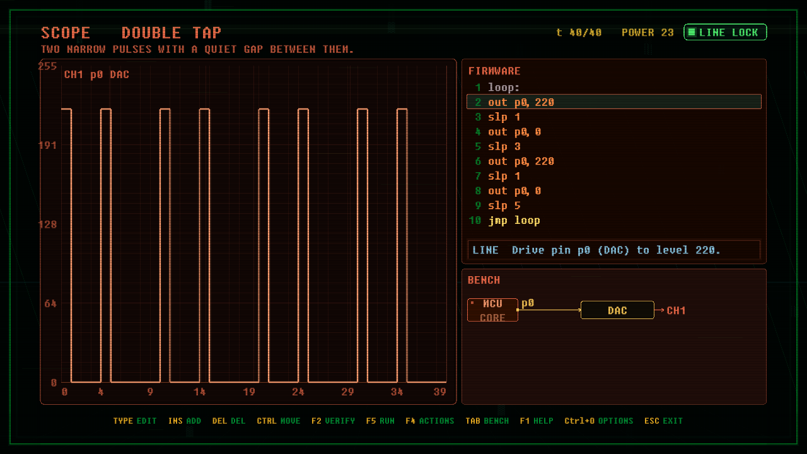Toggle the LINE LOCK indicator

click(x=725, y=32)
